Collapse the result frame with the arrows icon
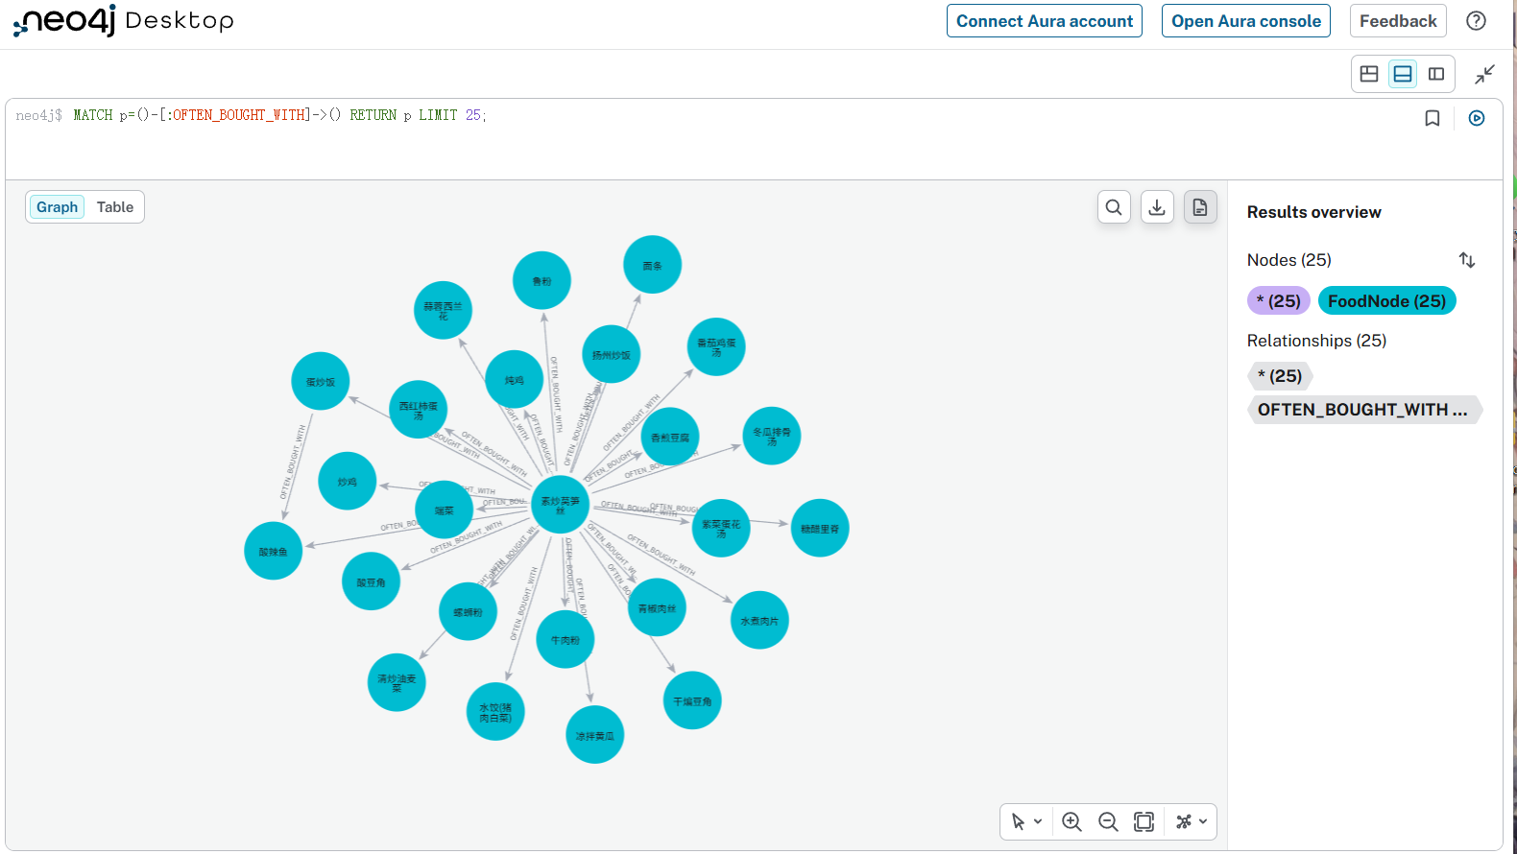The image size is (1517, 854). [x=1485, y=74]
